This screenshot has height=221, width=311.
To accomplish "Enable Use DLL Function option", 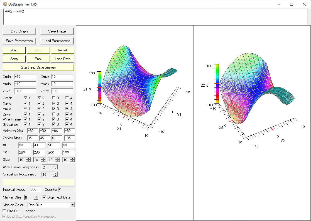I will (x=4, y=211).
